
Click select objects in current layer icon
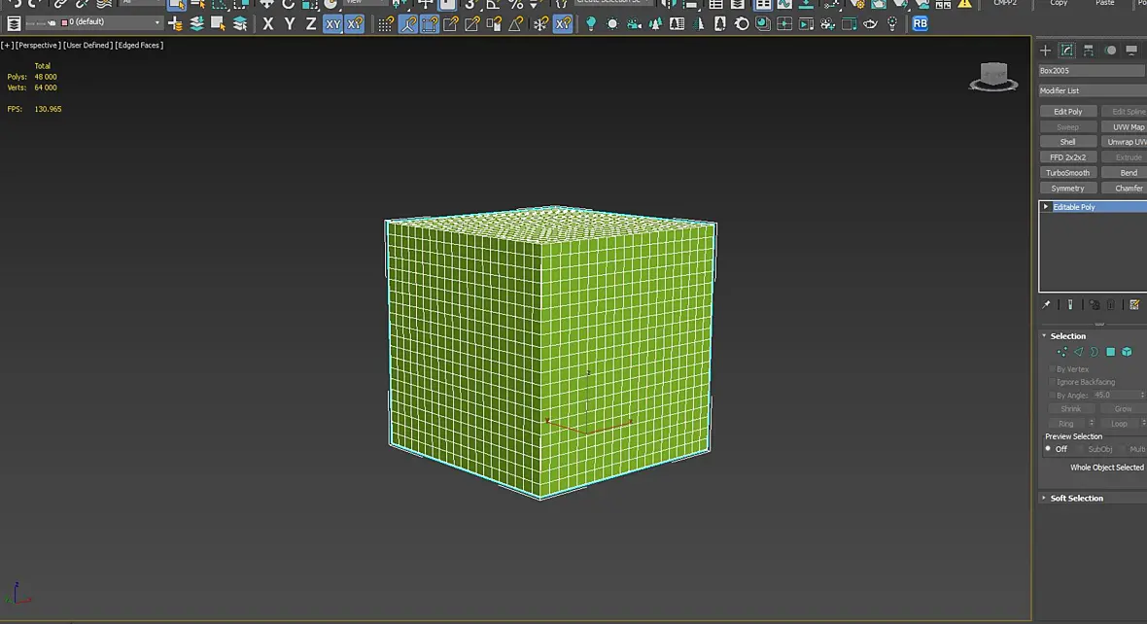[x=218, y=23]
